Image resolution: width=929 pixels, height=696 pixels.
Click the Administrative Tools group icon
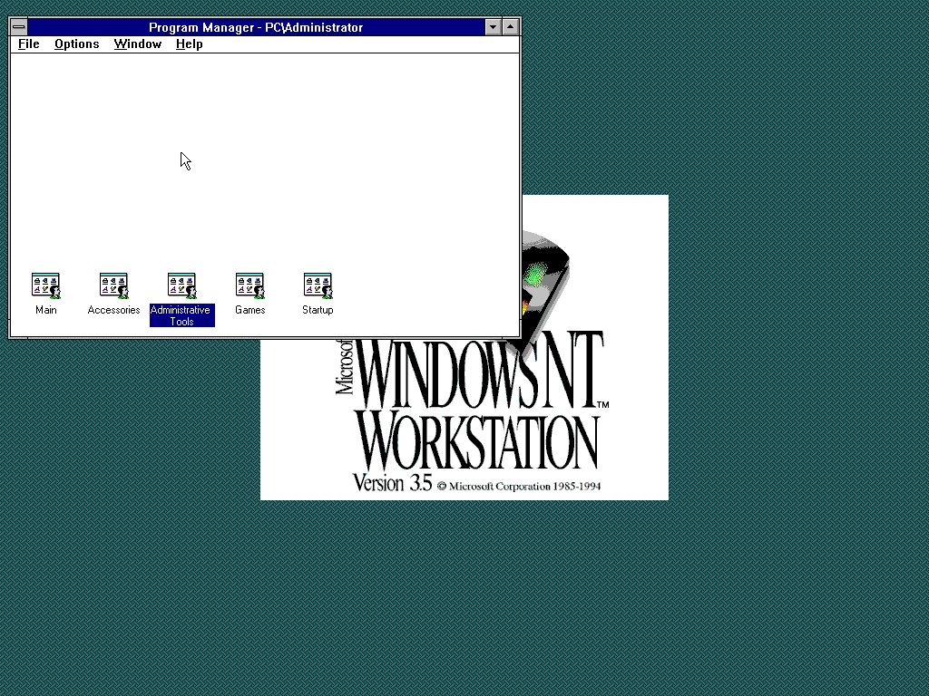181,285
